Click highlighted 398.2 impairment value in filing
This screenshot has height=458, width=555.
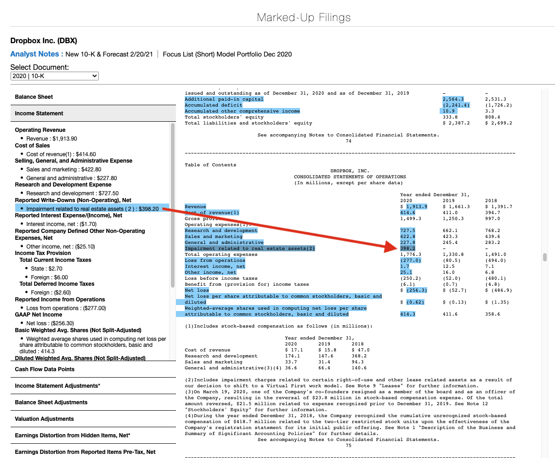[x=408, y=249]
